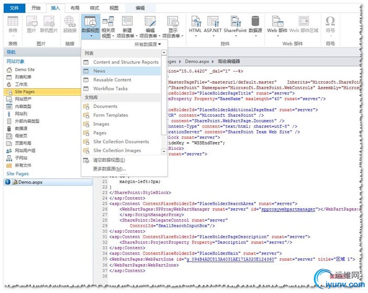The height and width of the screenshot is (293, 368).
Task: Open 母版页 in navigation
Action: [21, 136]
